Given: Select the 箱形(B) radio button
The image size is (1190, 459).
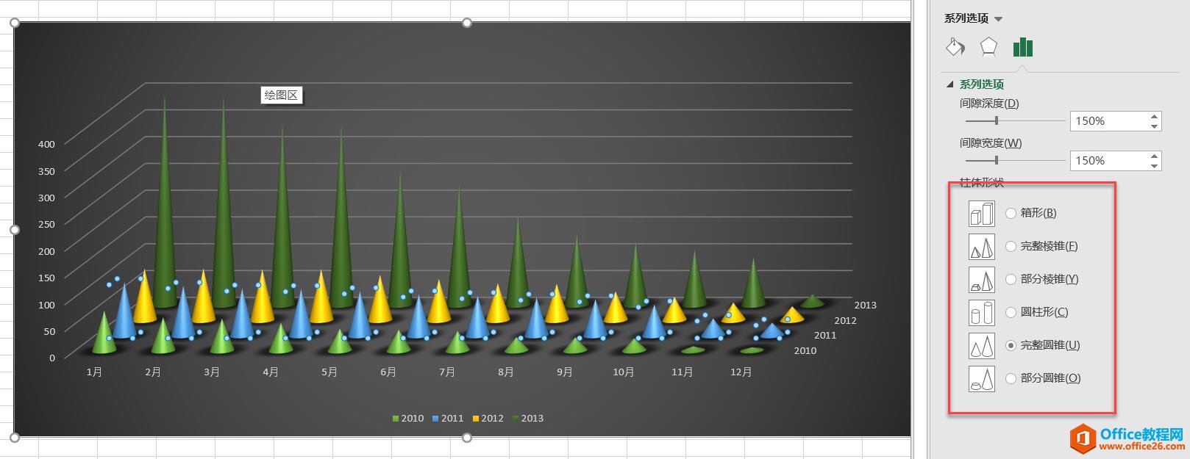Looking at the screenshot, I should click(1011, 213).
